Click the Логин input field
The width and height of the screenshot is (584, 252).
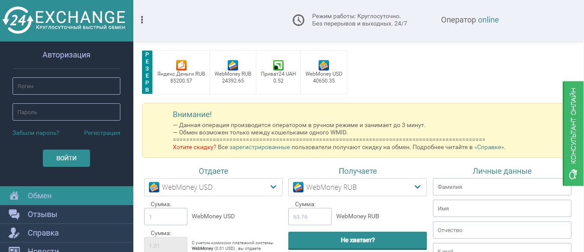tap(66, 86)
